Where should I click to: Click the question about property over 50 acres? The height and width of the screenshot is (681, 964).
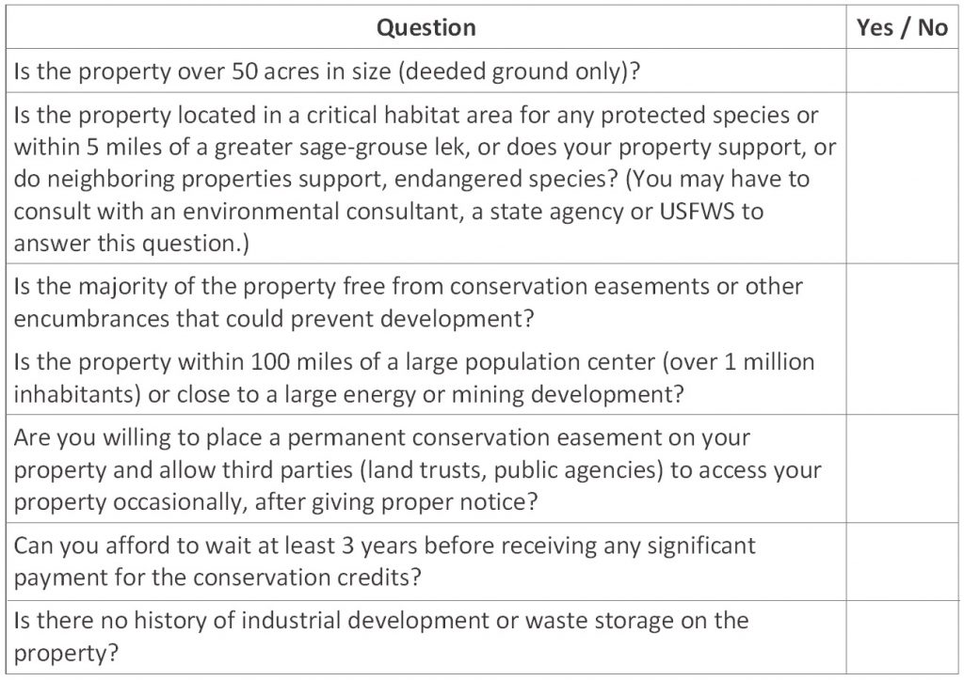coord(320,71)
